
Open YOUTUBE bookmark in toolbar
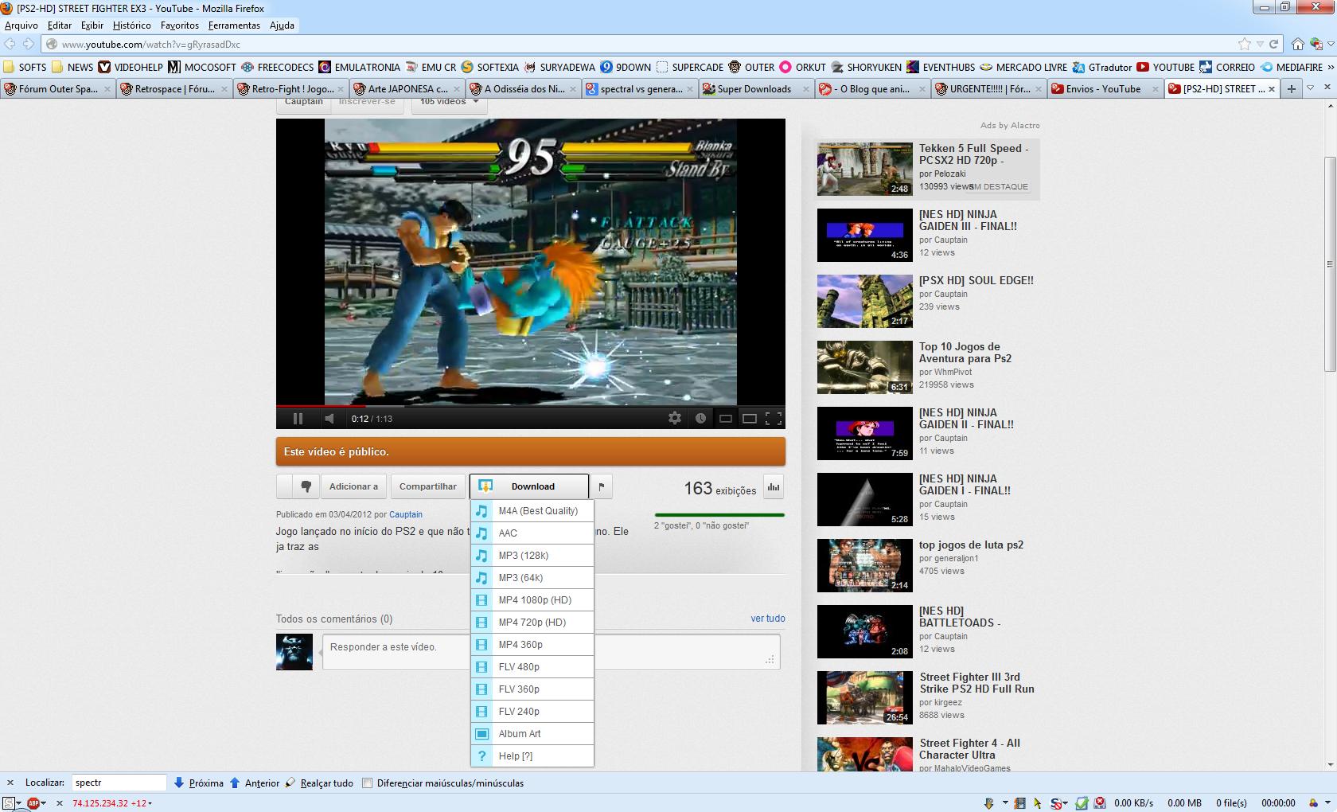point(1166,68)
